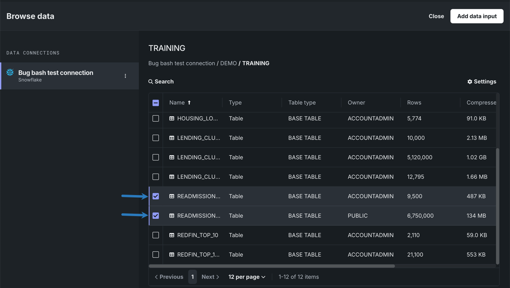The width and height of the screenshot is (510, 288).
Task: Click the Snowflake logo icon in sidebar
Action: pos(10,72)
